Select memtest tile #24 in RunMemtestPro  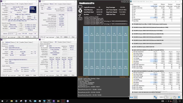125,67
